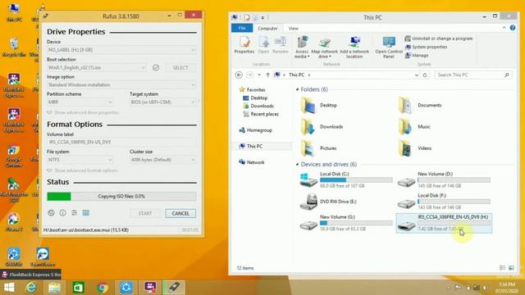Screen dimensions: 525x295
Task: Select the Pictures folder
Action: (x=318, y=147)
